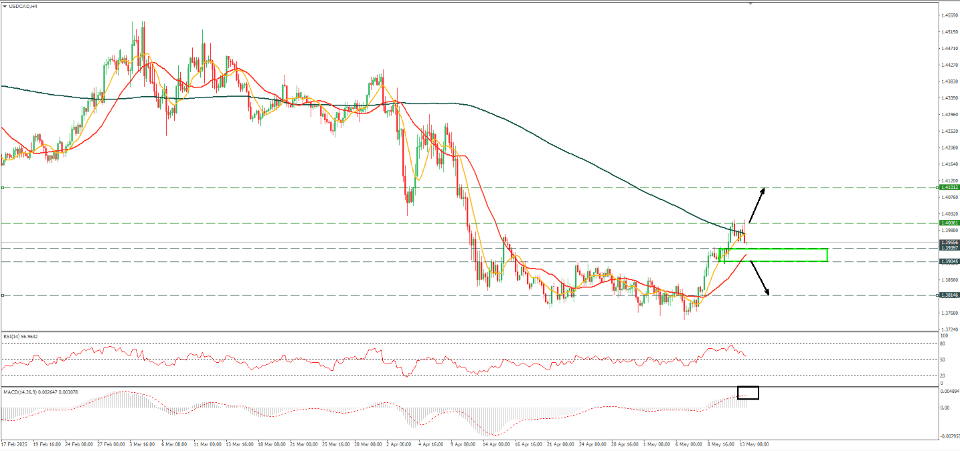The image size is (960, 451).
Task: Click the RSI scale value 80
Action: point(943,344)
